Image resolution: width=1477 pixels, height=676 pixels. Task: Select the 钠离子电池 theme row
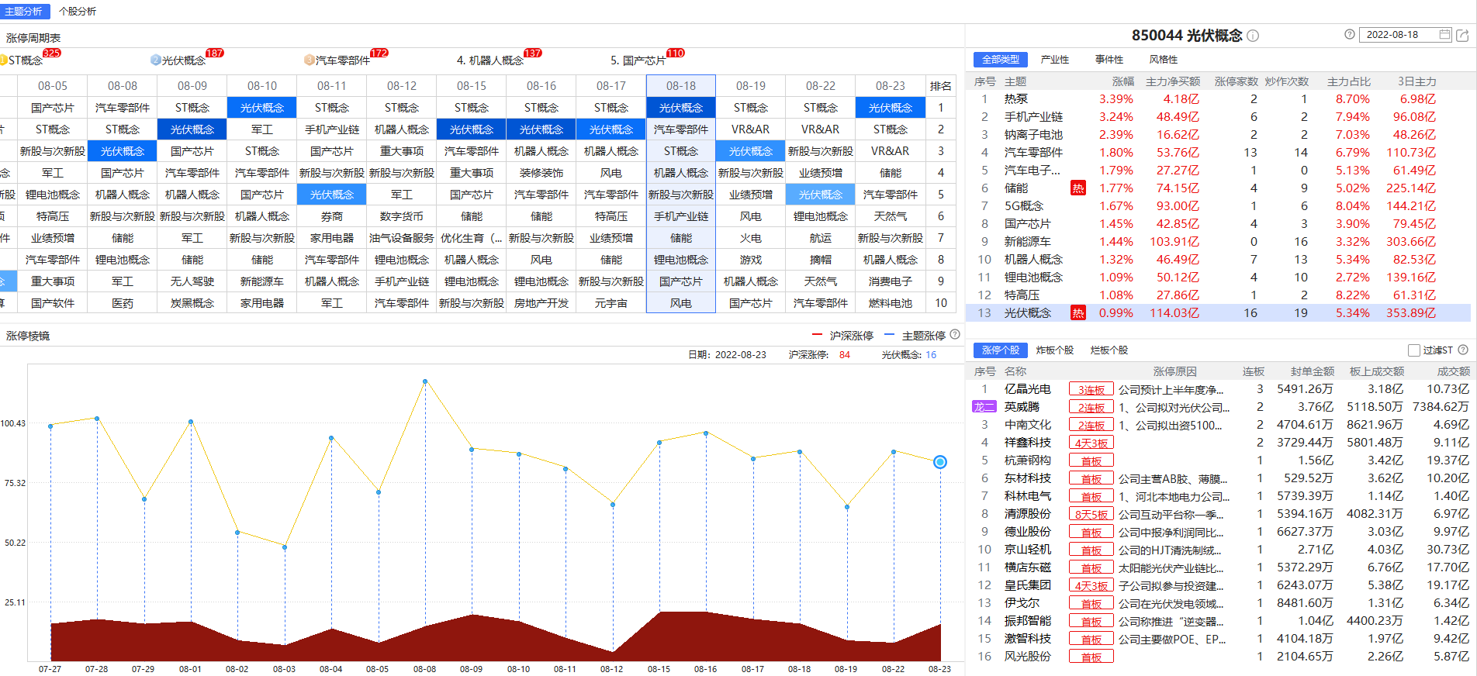coord(1218,135)
